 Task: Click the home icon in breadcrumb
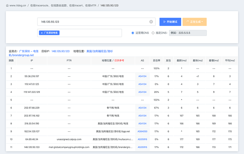pos(7,5)
